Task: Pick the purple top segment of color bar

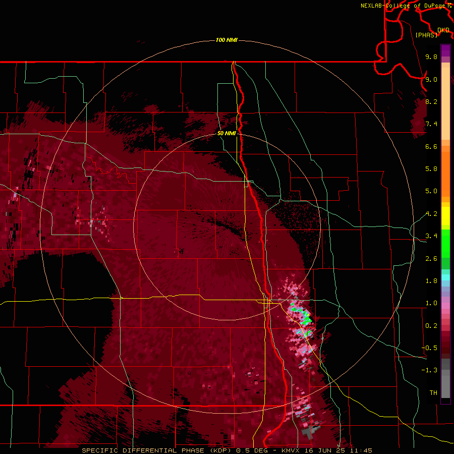Action: (x=445, y=50)
